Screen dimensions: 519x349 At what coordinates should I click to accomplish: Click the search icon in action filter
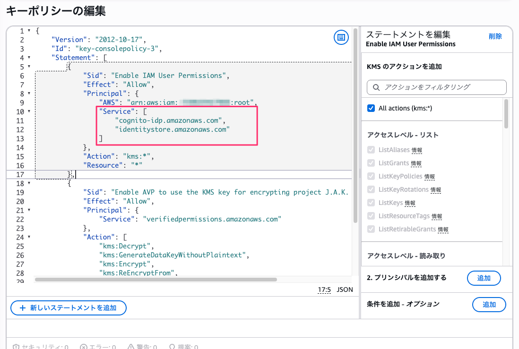(376, 87)
